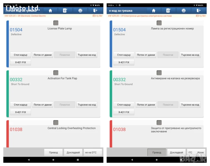Check the box above License Plate Lamp code
The image size is (210, 166).
(56, 23)
